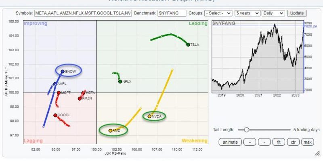Click the 5 trading days text
This screenshot has width=323, height=161.
click(x=306, y=130)
